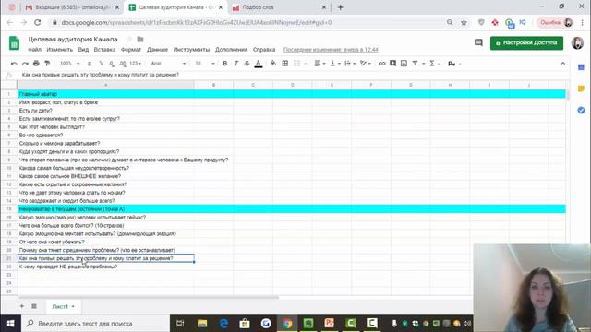Click the filter funnel icon

click(x=415, y=64)
